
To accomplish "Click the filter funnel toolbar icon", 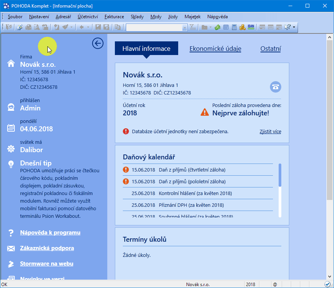I will [x=193, y=27].
